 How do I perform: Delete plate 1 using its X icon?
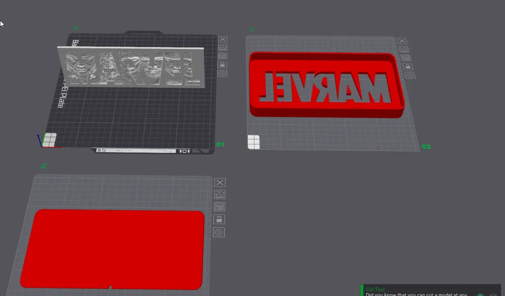pyautogui.click(x=222, y=39)
